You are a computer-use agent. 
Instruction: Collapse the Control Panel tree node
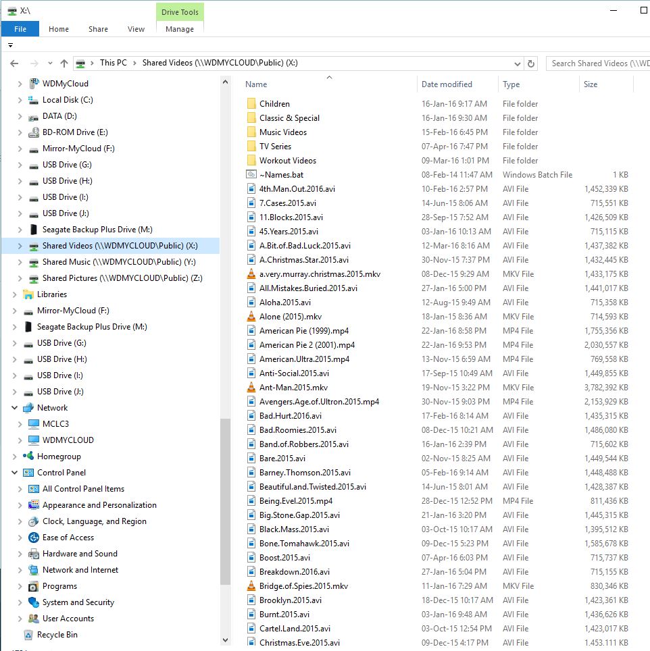[15, 473]
